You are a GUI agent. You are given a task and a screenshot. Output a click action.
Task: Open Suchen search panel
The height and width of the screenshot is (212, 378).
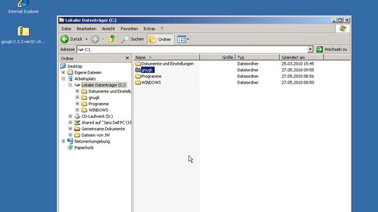[x=132, y=39]
